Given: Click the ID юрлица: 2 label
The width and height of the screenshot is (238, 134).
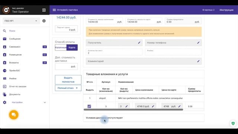Looking at the screenshot, I should (x=208, y=10).
